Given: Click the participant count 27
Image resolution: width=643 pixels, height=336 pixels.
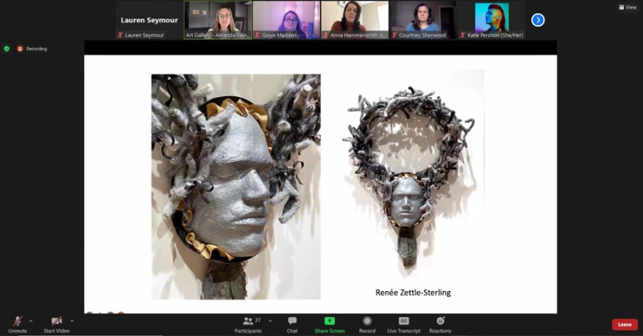Looking at the screenshot, I should [x=258, y=320].
